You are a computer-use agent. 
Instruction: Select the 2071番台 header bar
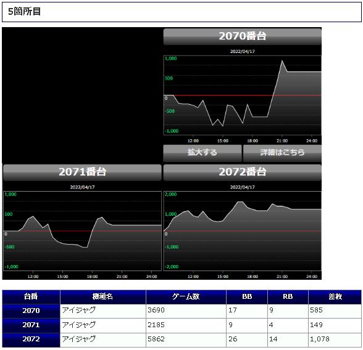coord(82,173)
